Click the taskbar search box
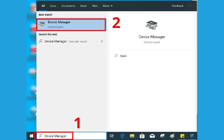This screenshot has width=224, height=140. coord(56,136)
